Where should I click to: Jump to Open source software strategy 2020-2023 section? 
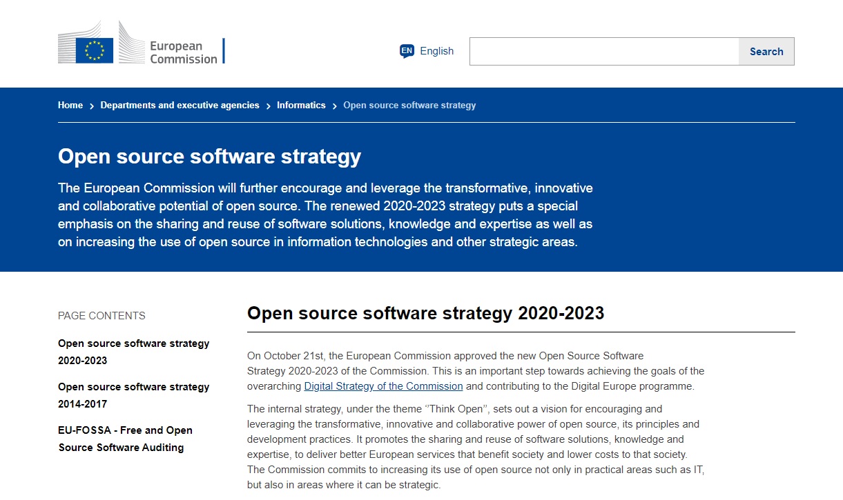[x=133, y=352]
